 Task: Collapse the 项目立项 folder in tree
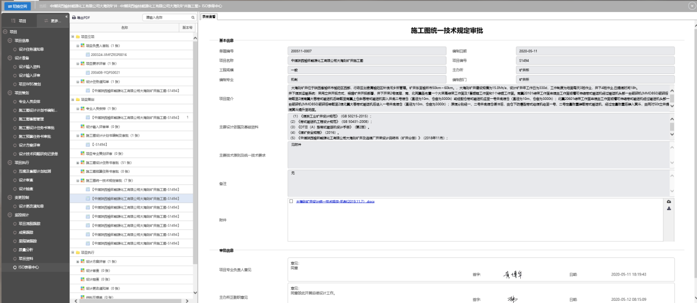(x=72, y=36)
